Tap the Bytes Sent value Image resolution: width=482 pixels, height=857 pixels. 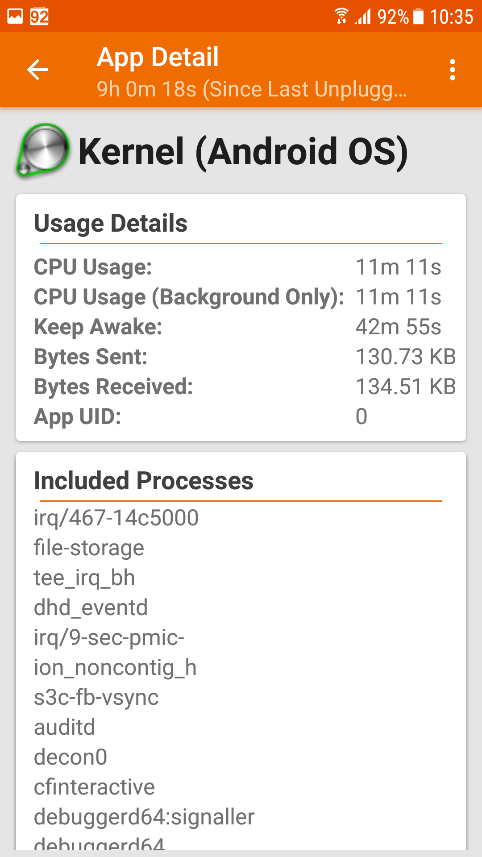point(405,357)
